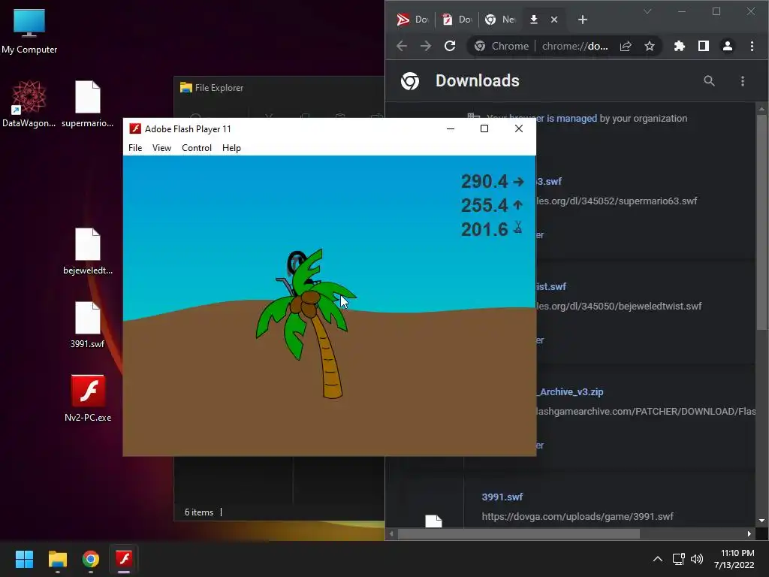Open the Archive_v3.zip download link
769x577 pixels.
tap(570, 391)
